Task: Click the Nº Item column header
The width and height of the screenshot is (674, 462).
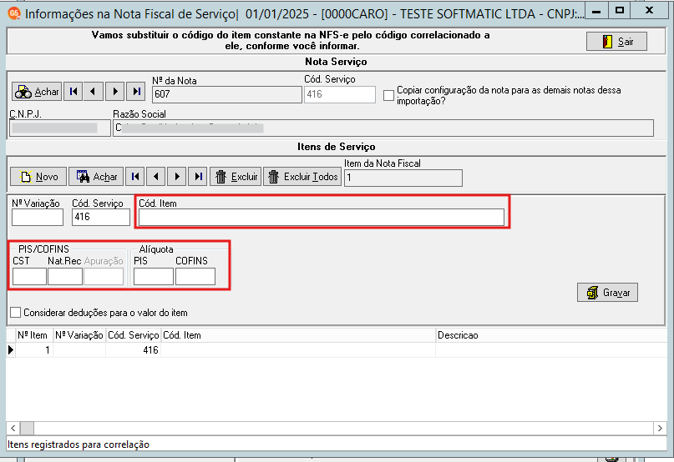Action: pyautogui.click(x=34, y=335)
